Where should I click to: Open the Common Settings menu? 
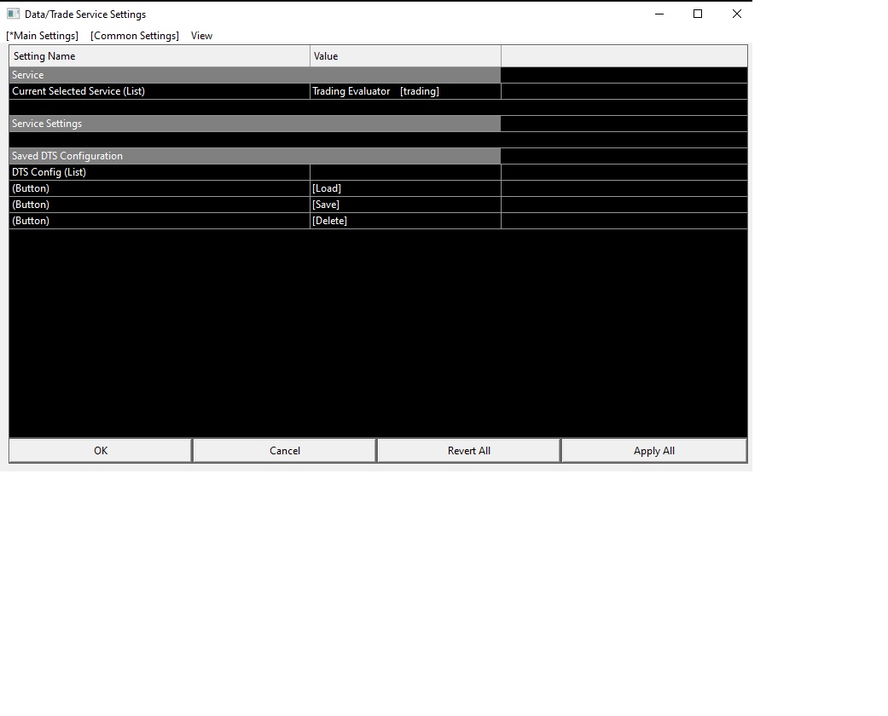135,36
